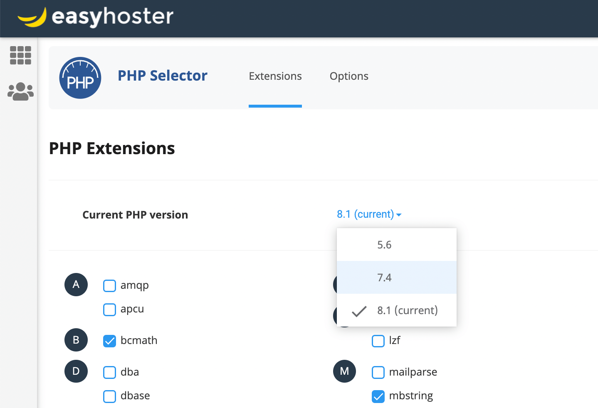The image size is (598, 408).
Task: Open the users group sidebar icon
Action: 20,91
